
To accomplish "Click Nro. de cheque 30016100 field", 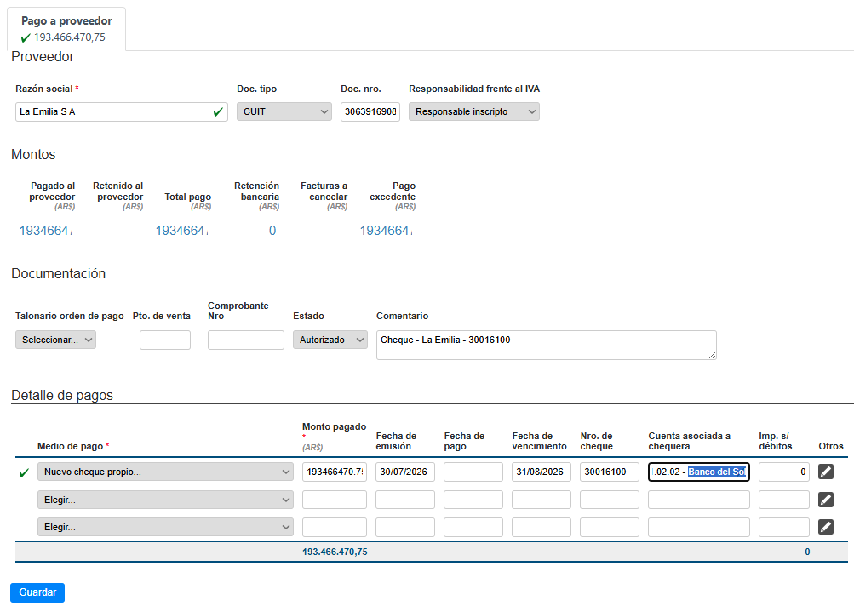I will point(610,472).
